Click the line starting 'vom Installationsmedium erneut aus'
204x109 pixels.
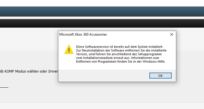point(118,58)
